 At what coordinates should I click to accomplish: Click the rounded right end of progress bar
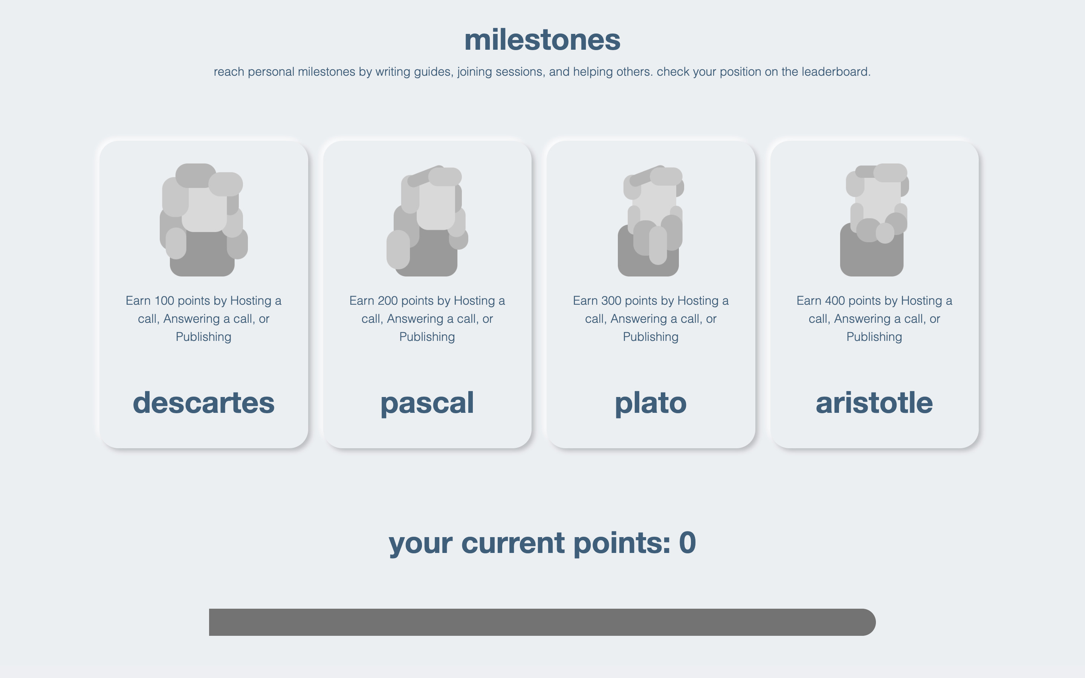point(865,622)
